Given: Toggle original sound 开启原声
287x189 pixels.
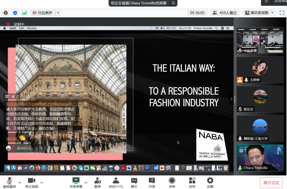Looking at the screenshot, I should tap(42, 13).
